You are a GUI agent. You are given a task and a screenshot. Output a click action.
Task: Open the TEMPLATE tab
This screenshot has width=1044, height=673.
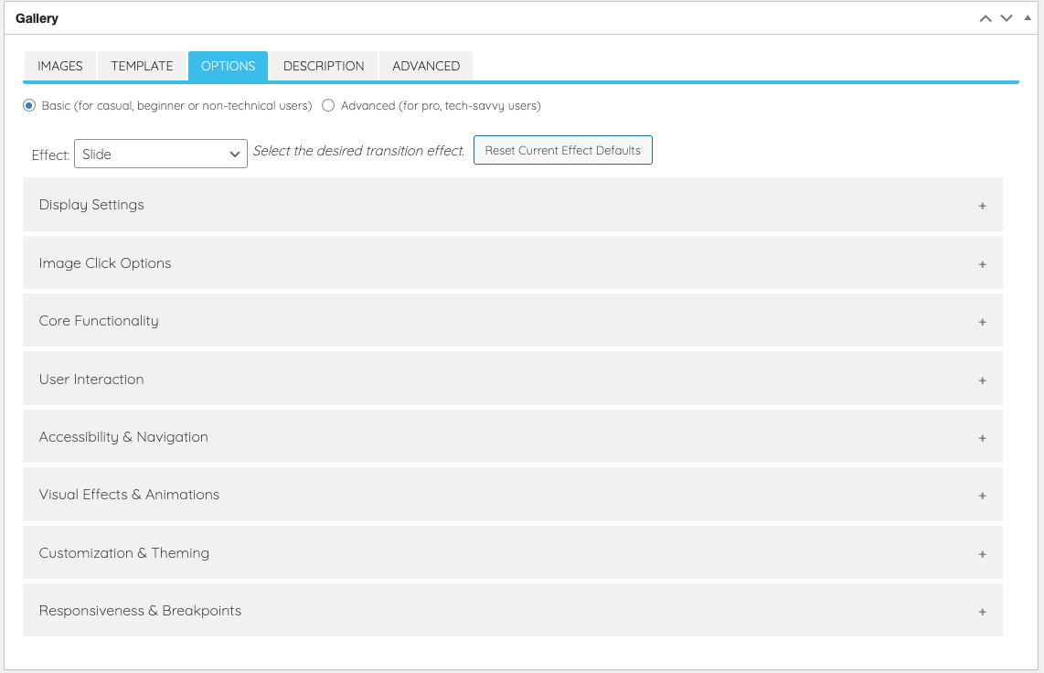[142, 66]
